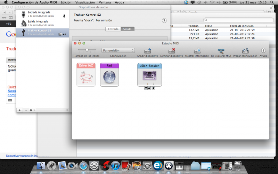
Task: Open Launchpad from the Dock
Action: [51, 166]
